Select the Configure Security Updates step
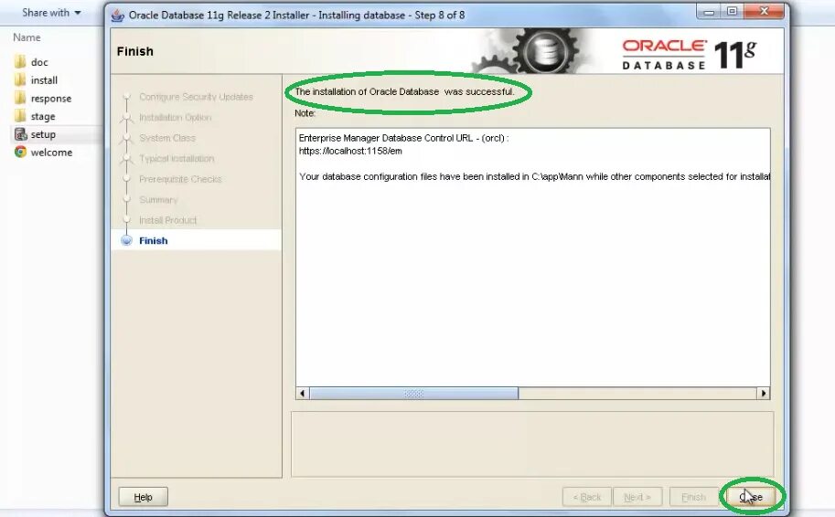 click(196, 97)
